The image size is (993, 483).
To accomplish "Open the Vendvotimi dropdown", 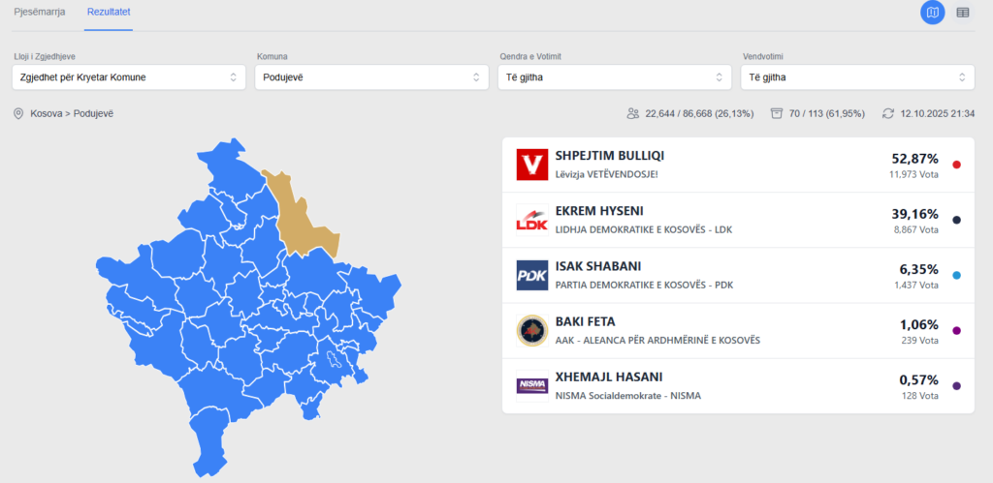I will tap(857, 77).
